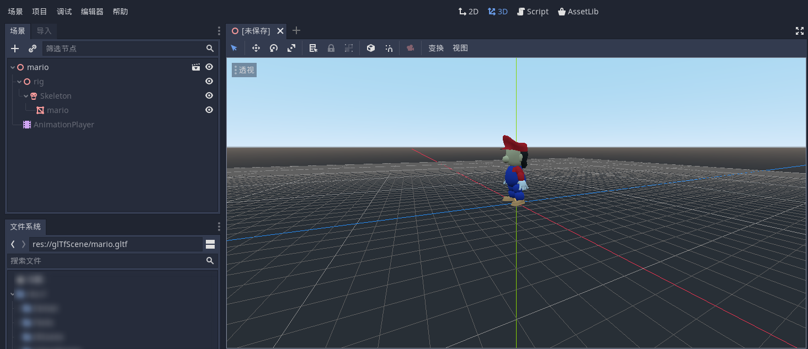This screenshot has height=349, width=808.
Task: Open the 透视 perspective view menu
Action: click(244, 70)
